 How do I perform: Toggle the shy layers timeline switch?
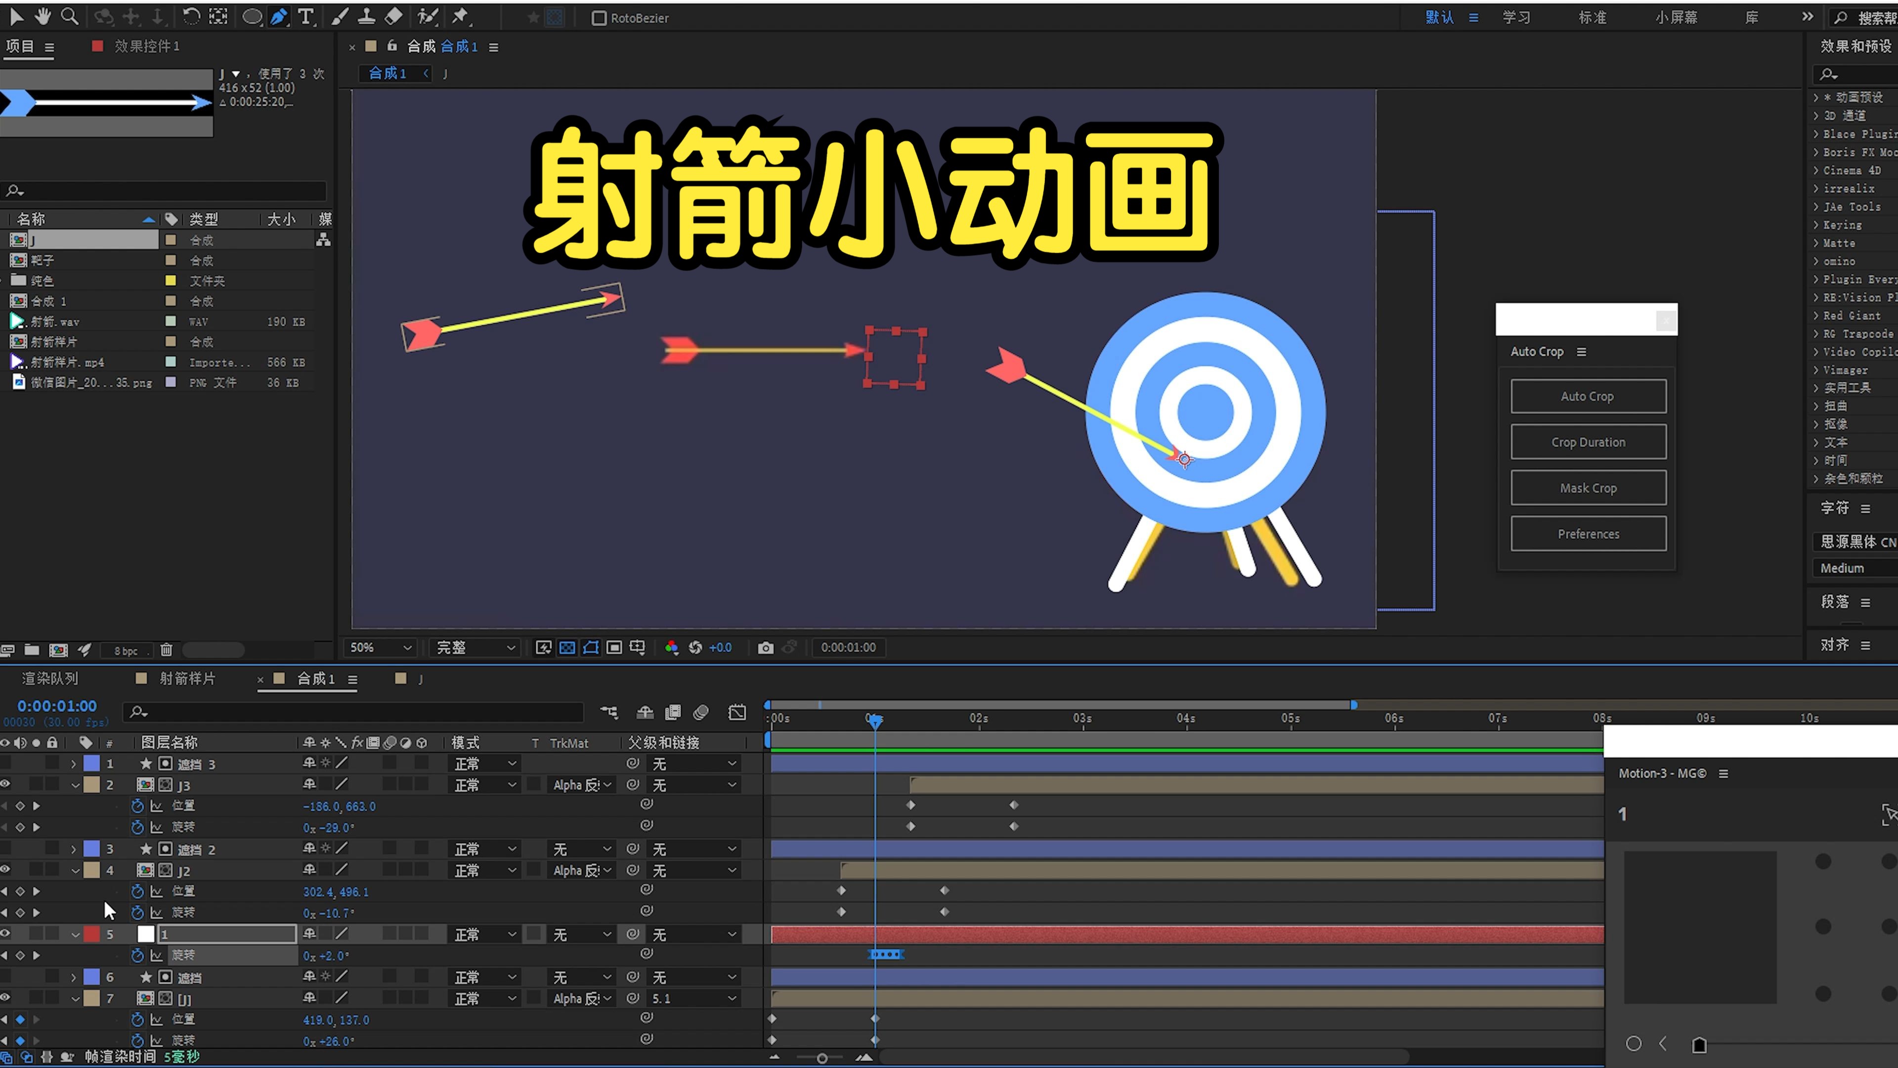(645, 712)
